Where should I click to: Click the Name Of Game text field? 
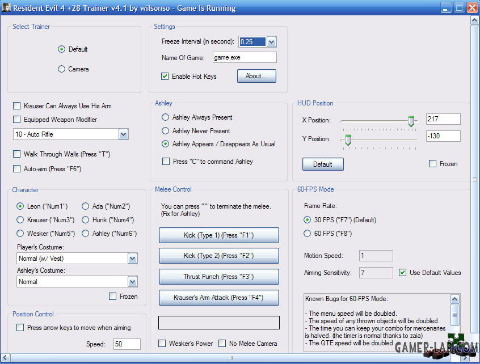[245, 57]
